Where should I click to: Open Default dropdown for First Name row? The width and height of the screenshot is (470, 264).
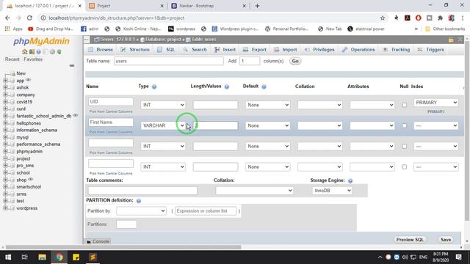pos(267,125)
